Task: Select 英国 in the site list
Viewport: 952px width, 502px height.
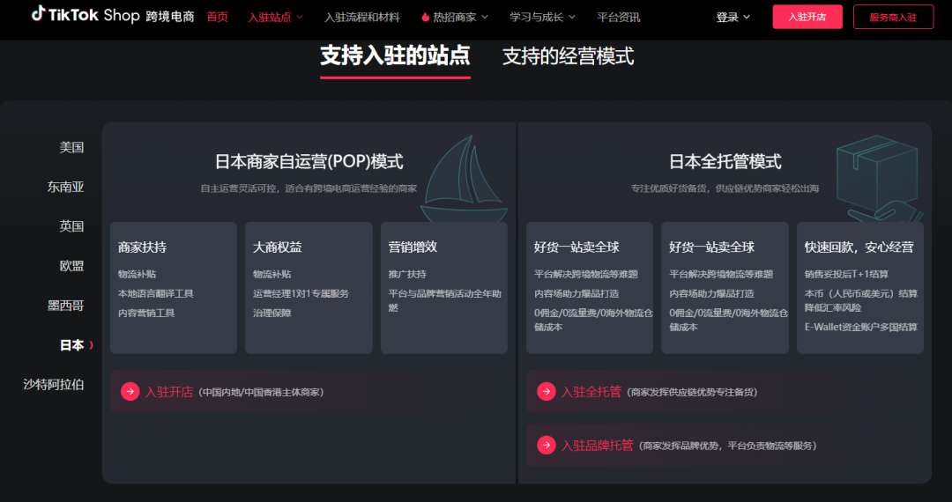Action: click(x=71, y=226)
